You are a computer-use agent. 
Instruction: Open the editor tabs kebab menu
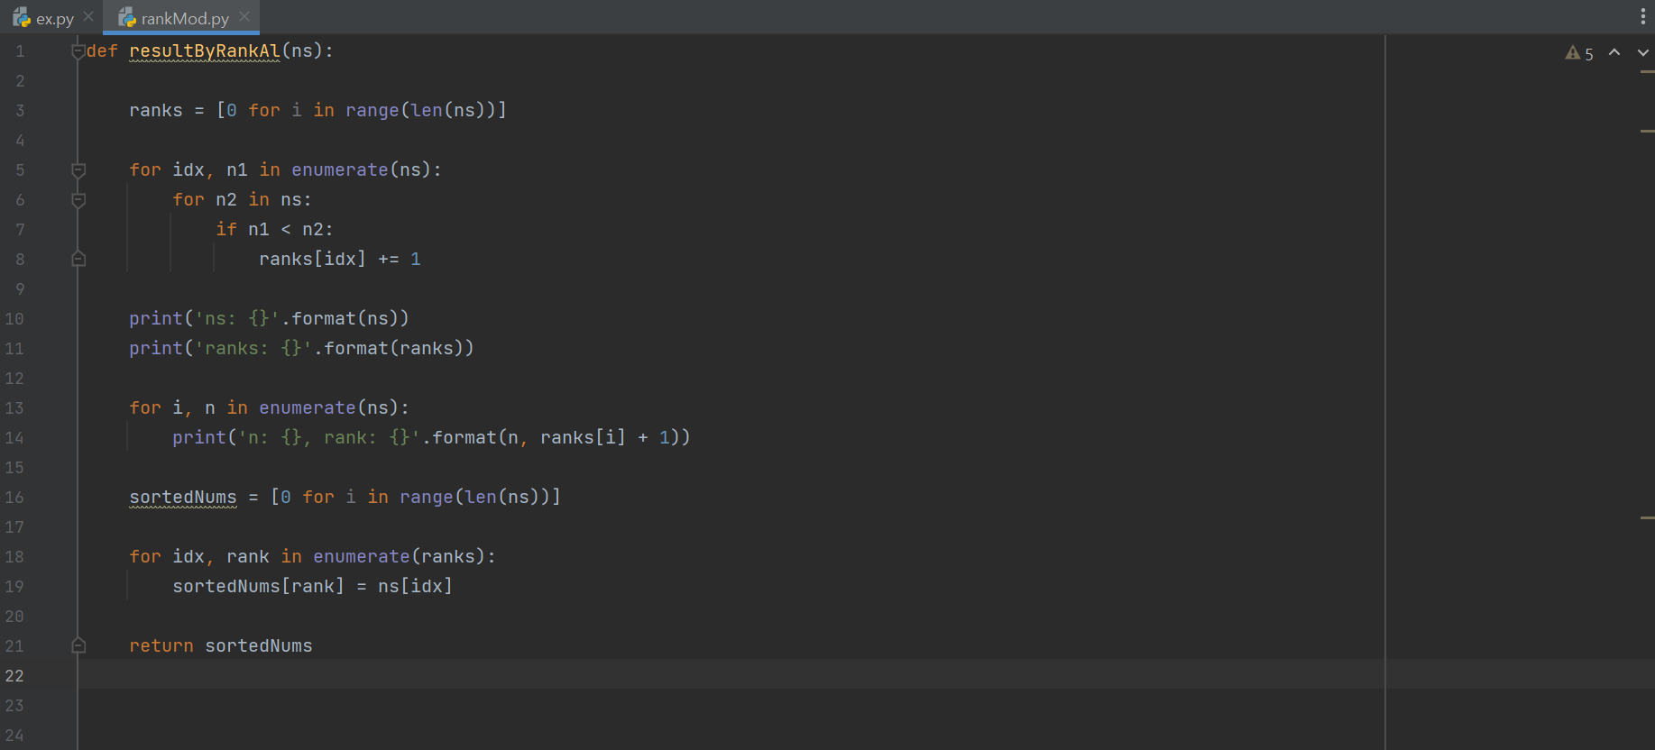click(x=1642, y=17)
